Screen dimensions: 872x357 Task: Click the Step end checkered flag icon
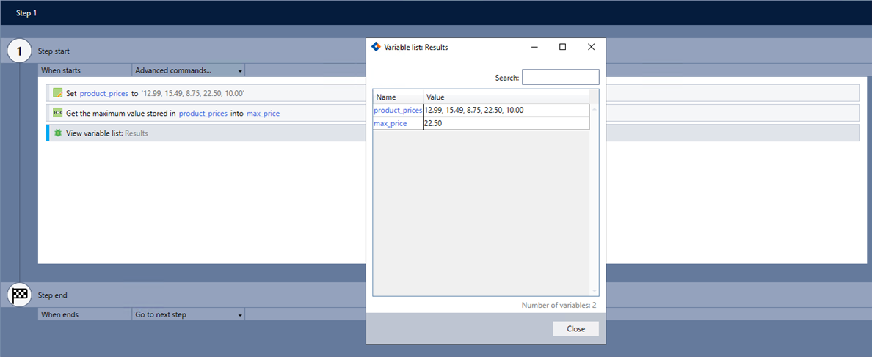pyautogui.click(x=20, y=295)
